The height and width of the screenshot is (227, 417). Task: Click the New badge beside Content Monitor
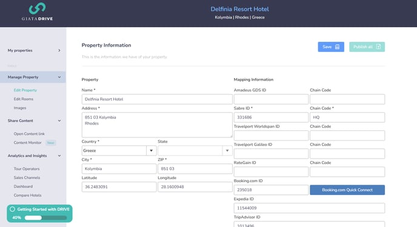pyautogui.click(x=50, y=143)
